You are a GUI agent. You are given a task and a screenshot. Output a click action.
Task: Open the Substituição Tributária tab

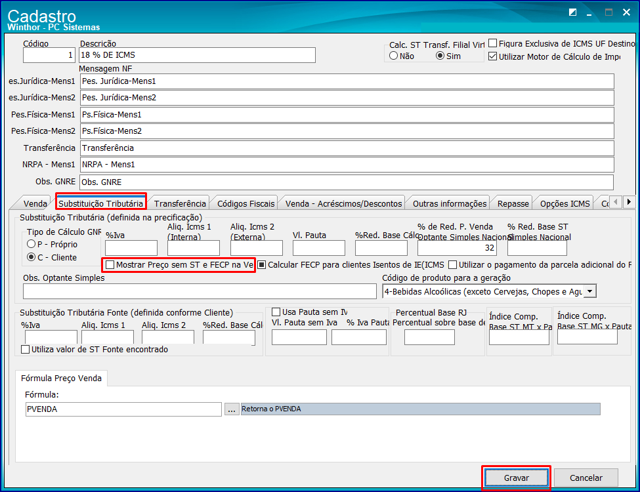[x=101, y=203]
